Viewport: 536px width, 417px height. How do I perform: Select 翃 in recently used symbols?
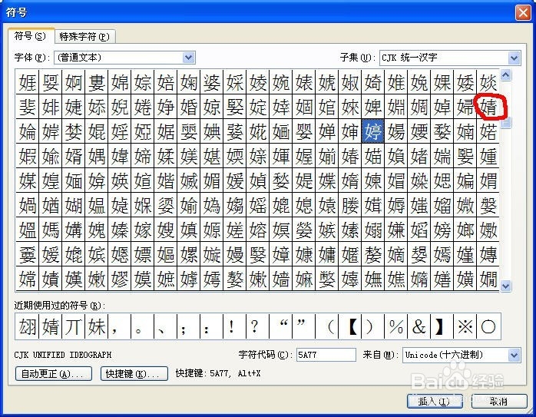coord(28,326)
